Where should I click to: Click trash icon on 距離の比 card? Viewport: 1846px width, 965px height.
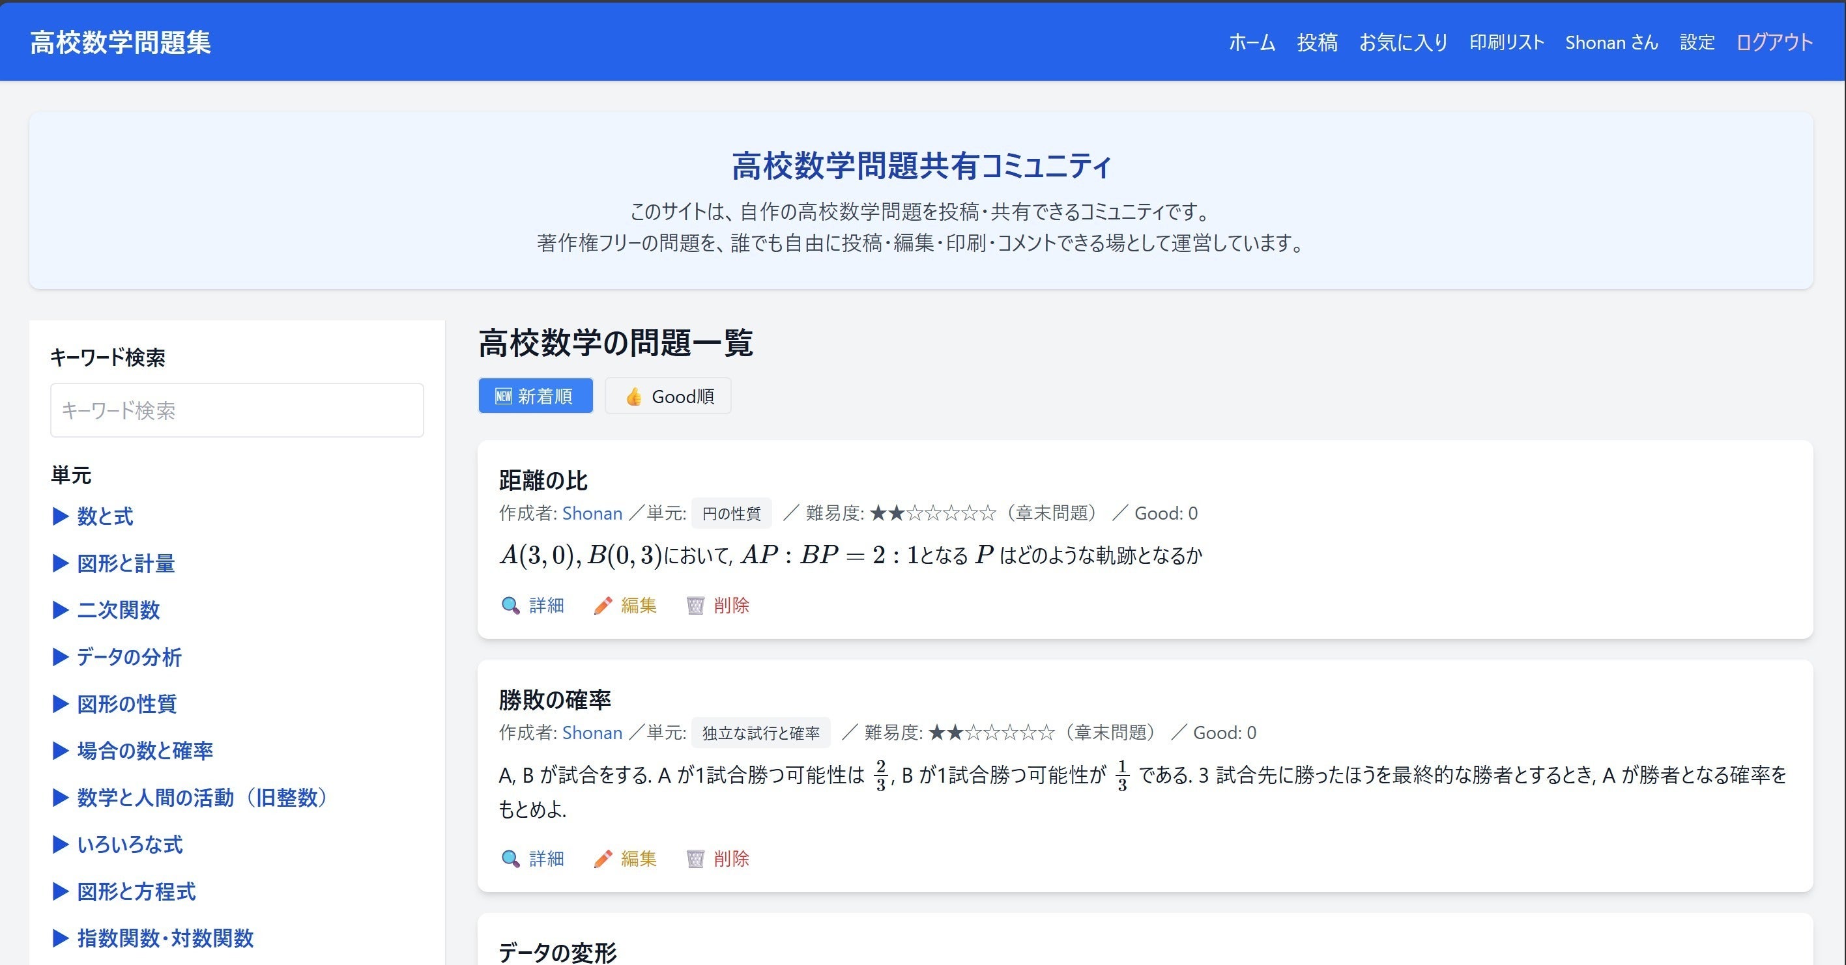(695, 606)
